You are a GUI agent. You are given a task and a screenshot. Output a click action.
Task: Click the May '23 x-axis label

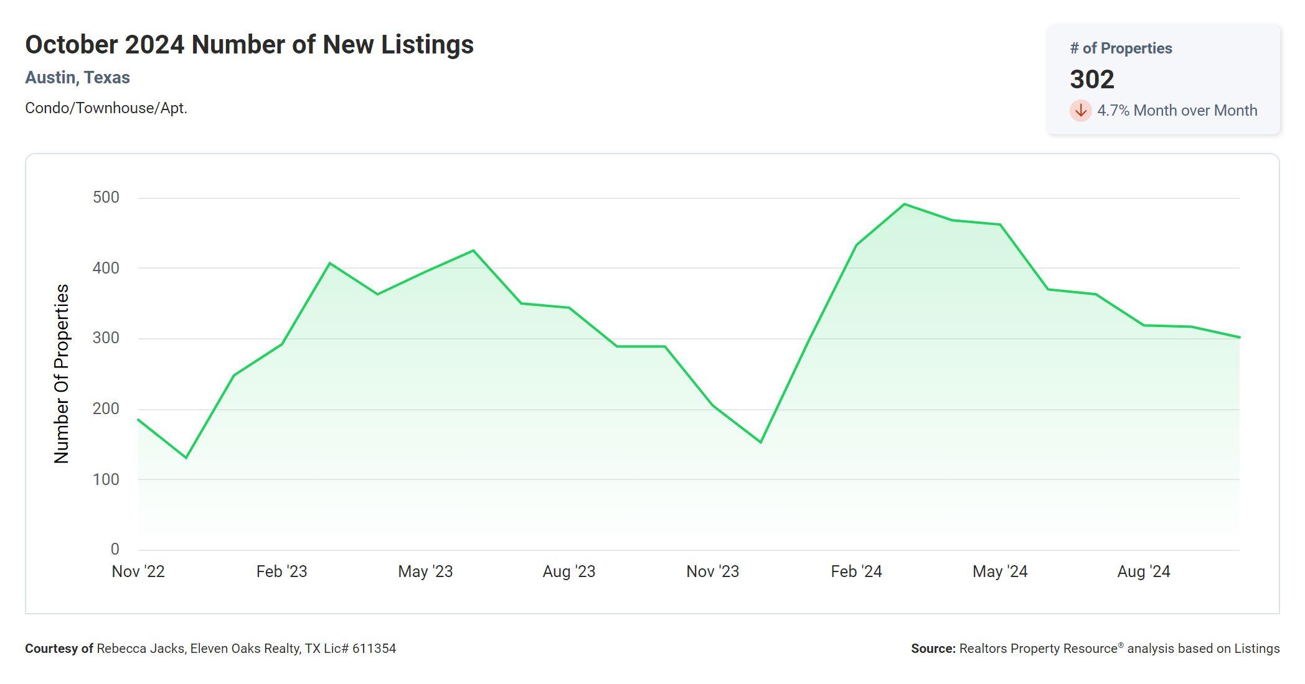click(x=425, y=571)
